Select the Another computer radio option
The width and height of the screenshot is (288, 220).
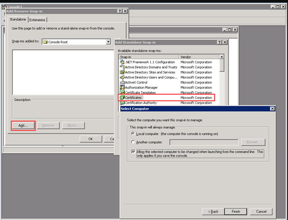click(133, 142)
